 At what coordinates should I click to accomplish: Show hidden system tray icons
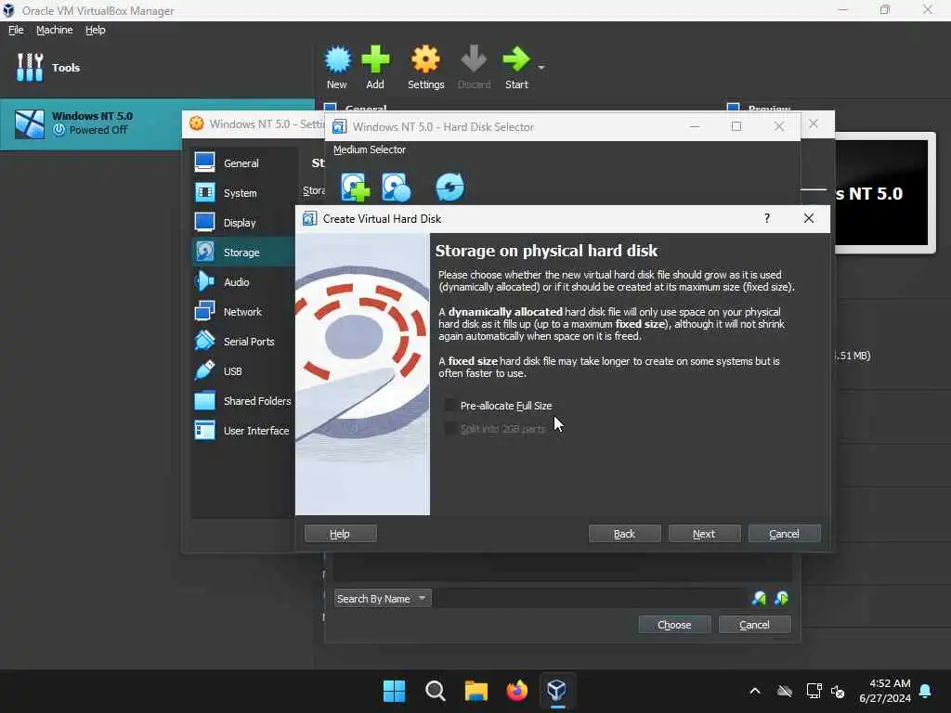pos(755,691)
